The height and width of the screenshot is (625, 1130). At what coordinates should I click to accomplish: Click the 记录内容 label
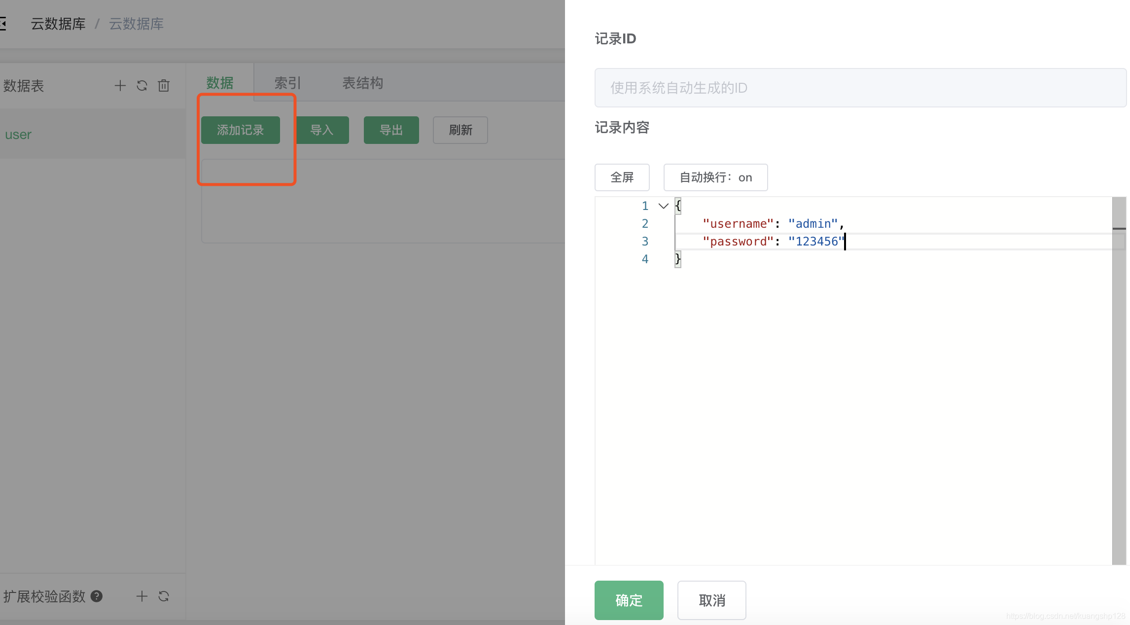pyautogui.click(x=622, y=128)
